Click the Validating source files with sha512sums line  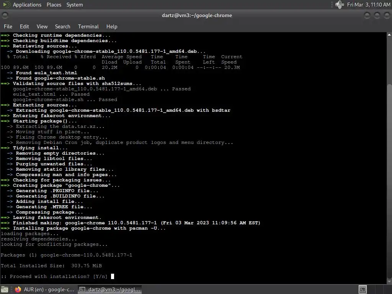71,83
